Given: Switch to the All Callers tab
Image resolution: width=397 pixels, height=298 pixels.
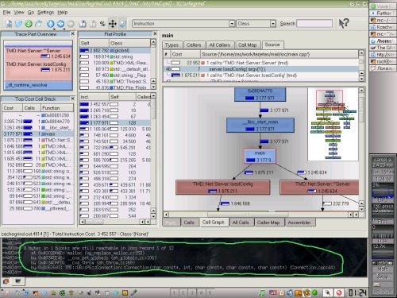Looking at the screenshot, I should point(219,45).
